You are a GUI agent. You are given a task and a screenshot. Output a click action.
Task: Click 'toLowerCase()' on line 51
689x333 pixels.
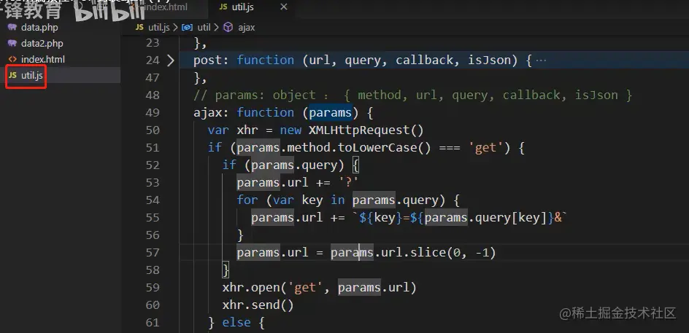[384, 148]
